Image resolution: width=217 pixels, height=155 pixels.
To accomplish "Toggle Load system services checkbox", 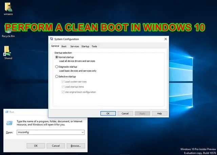I will (x=63, y=82).
